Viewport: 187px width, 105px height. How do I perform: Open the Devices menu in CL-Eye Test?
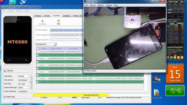(x=93, y=5)
